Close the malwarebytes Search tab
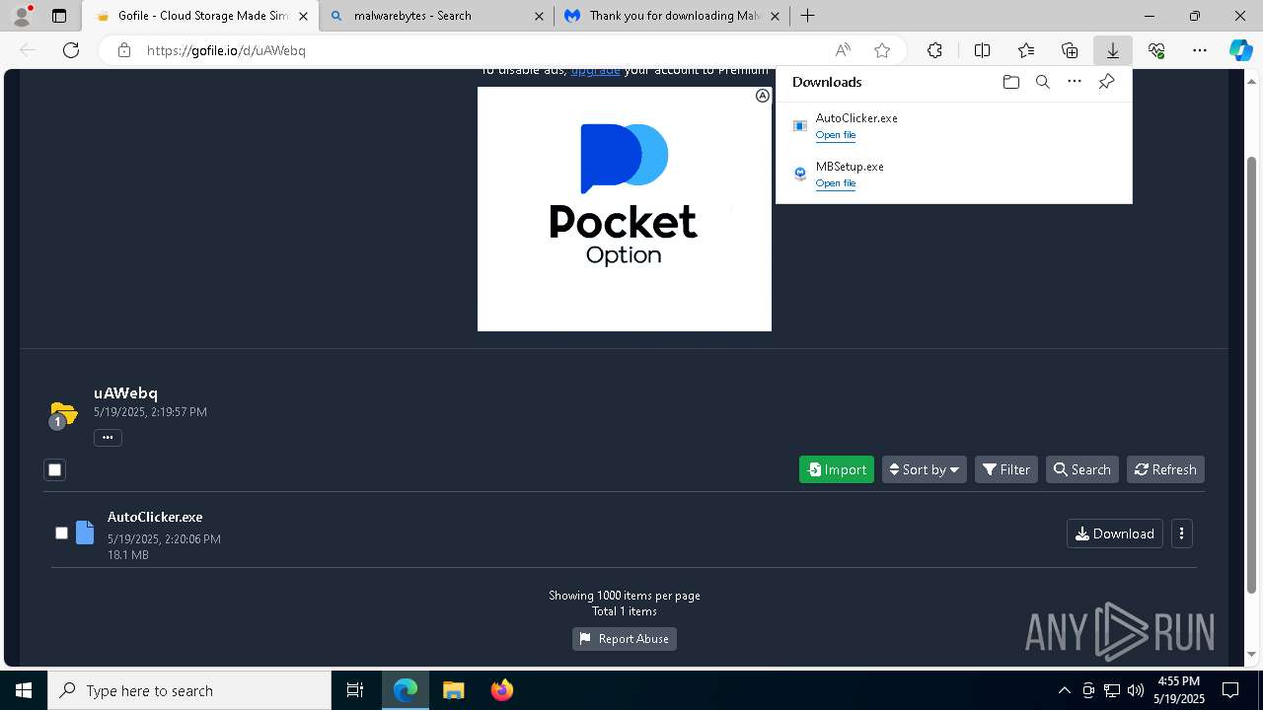1263x710 pixels. coord(539,16)
